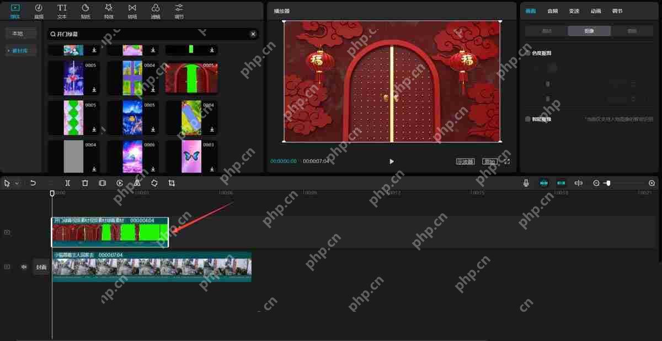Image resolution: width=662 pixels, height=341 pixels.
Task: Select the green screen door clip on timeline
Action: 110,232
